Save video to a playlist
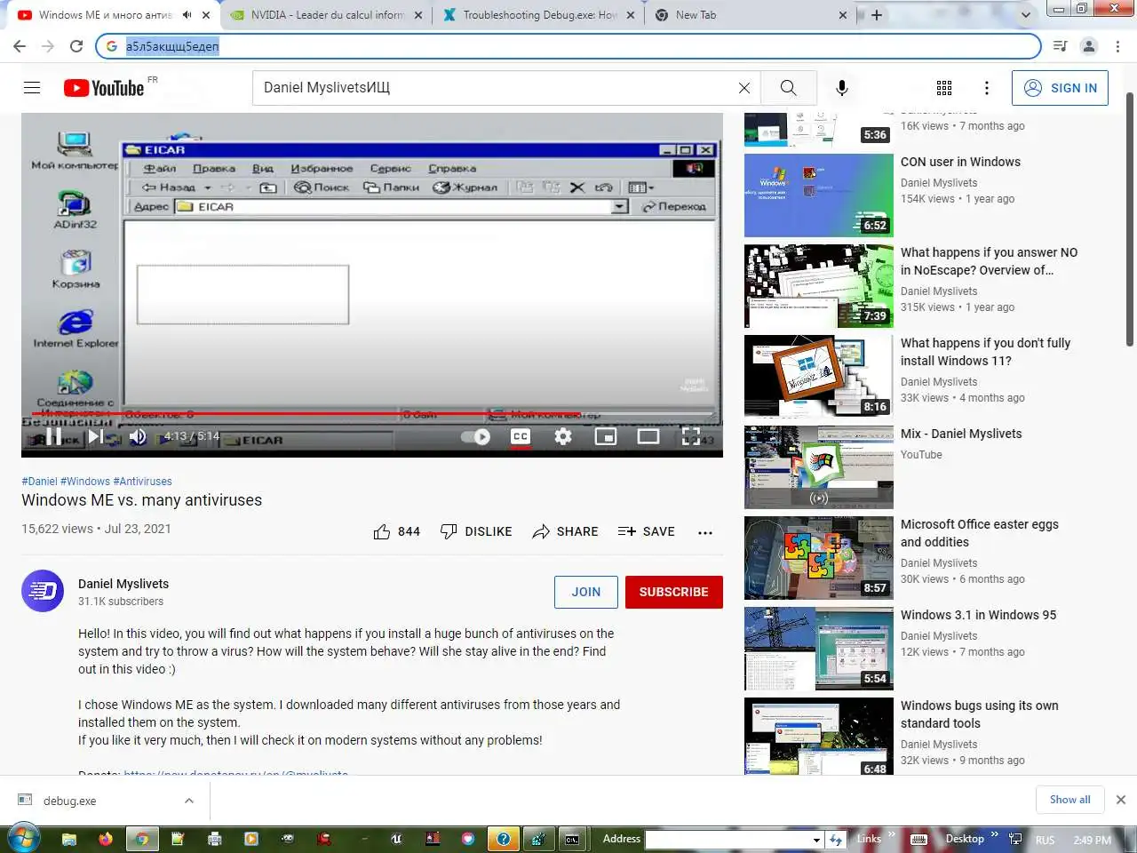Viewport: 1137px width, 853px height. pos(647,531)
